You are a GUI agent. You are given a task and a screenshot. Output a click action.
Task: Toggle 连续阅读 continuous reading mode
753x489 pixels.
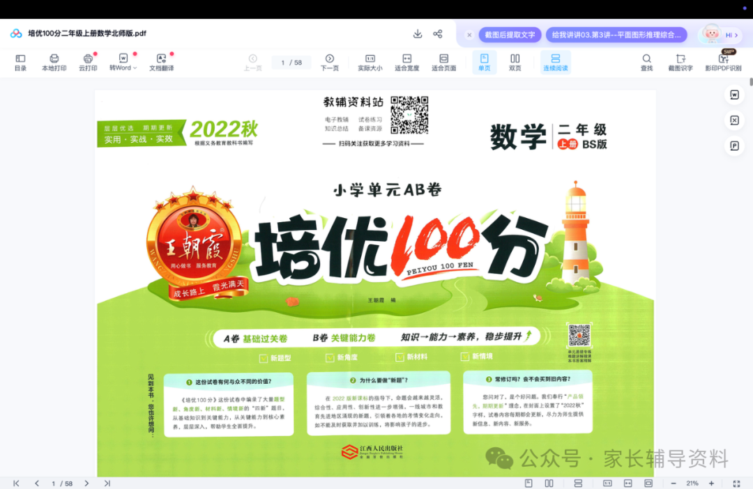pos(556,63)
